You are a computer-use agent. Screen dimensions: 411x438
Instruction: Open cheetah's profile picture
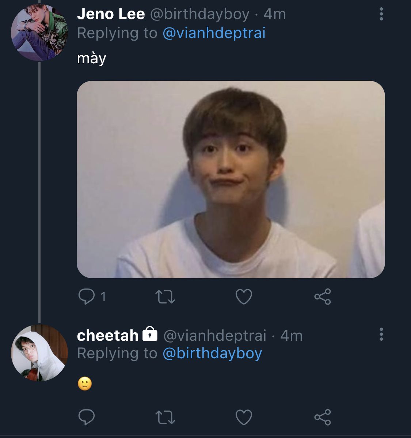[39, 353]
